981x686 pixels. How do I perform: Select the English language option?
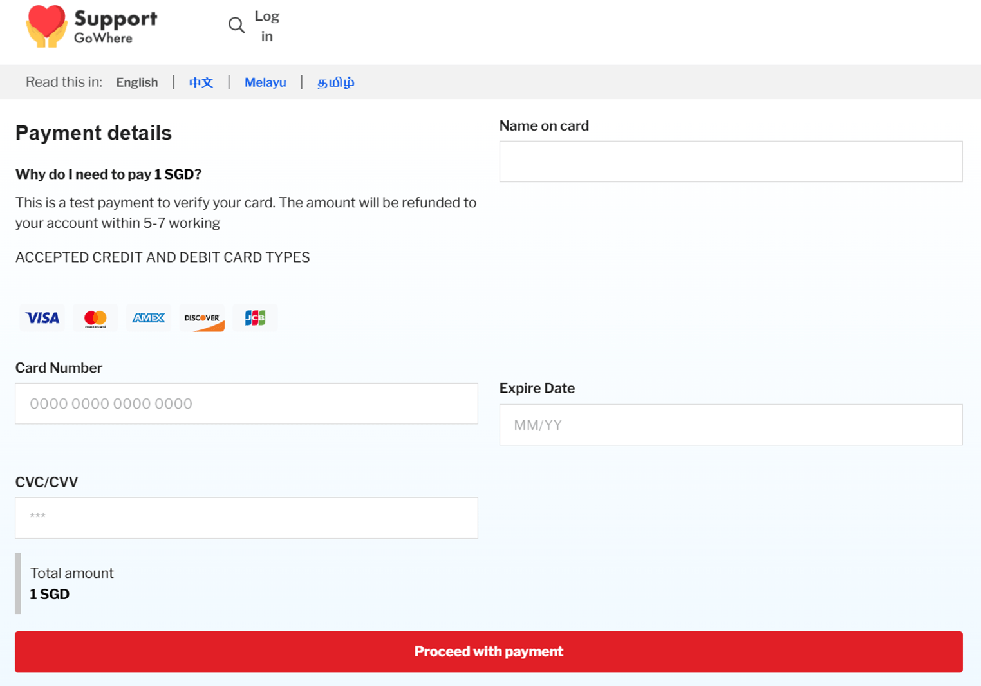click(x=136, y=82)
